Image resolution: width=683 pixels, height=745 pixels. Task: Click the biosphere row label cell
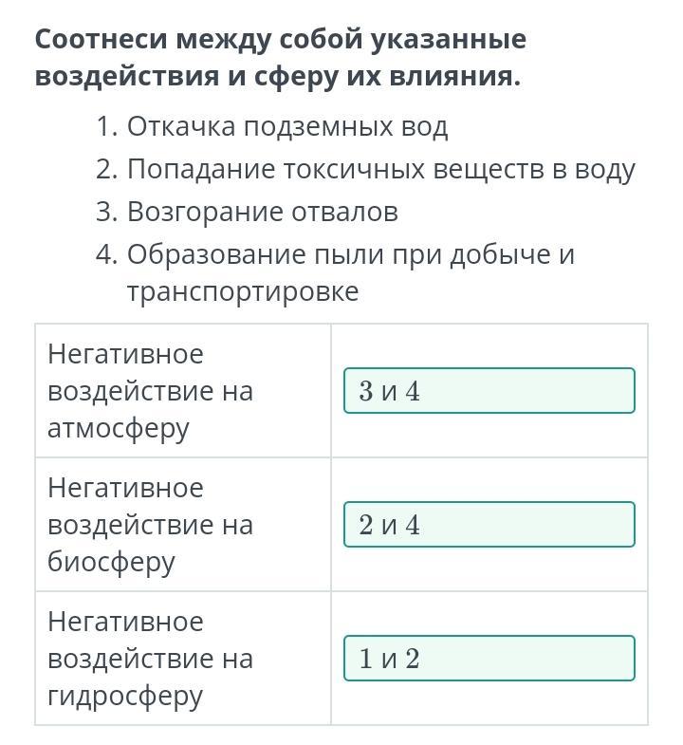click(183, 525)
